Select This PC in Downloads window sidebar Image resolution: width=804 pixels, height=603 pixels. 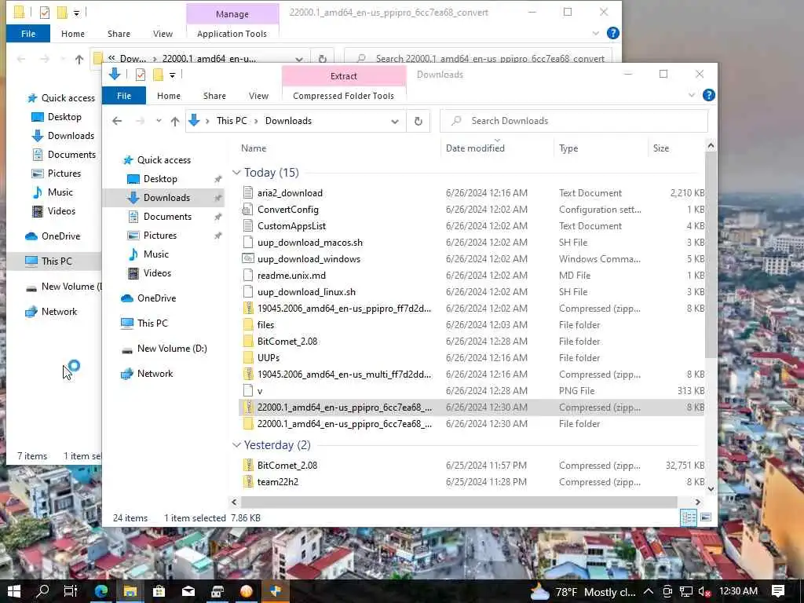click(x=152, y=323)
